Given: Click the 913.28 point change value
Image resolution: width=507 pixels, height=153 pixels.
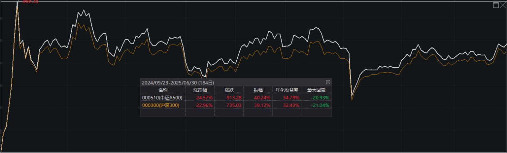Looking at the screenshot, I should click(x=233, y=97).
